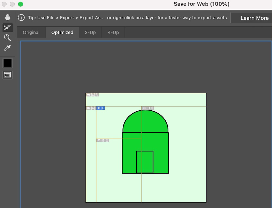The image size is (272, 208).
Task: Pick the Eyedropper tool
Action: click(x=7, y=48)
